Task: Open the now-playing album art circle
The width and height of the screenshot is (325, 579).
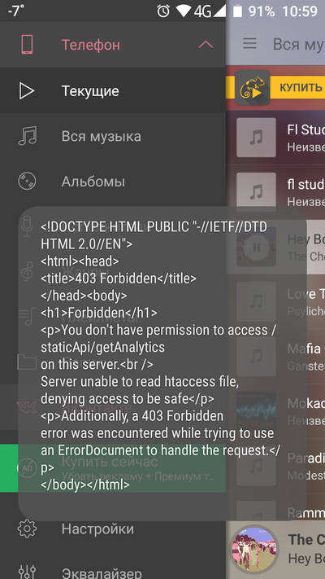Action: (253, 549)
